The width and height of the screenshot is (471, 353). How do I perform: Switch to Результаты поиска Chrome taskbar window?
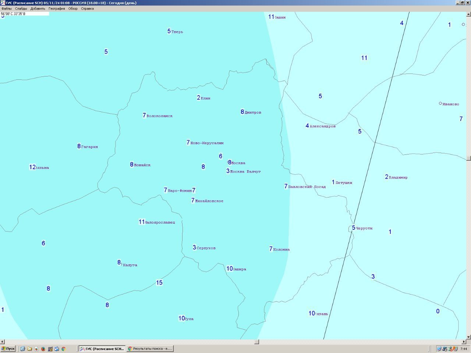[x=150, y=349]
